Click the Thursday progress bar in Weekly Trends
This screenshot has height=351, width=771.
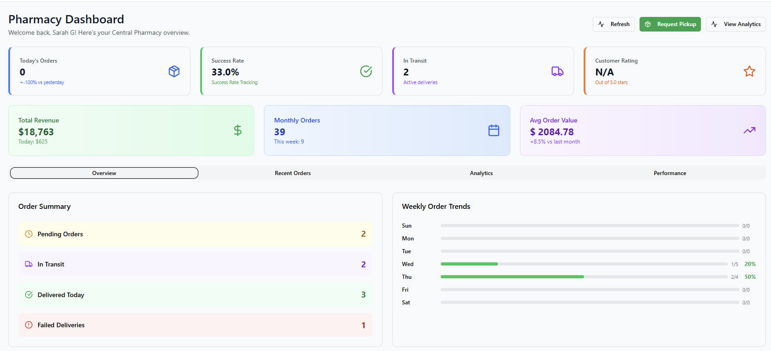pos(584,277)
